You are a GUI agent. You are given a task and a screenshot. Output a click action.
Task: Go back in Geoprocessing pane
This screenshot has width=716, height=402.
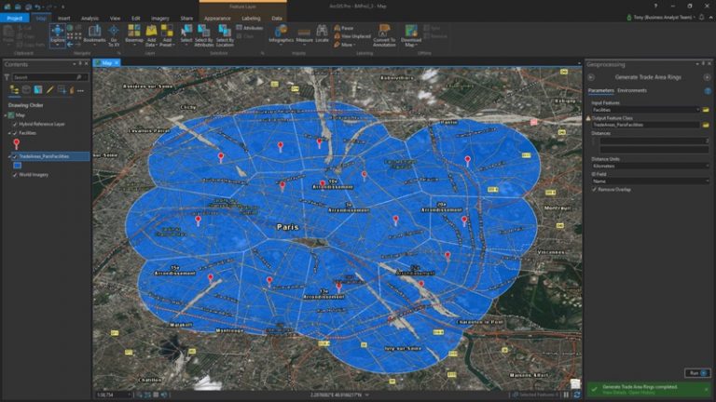pos(591,77)
